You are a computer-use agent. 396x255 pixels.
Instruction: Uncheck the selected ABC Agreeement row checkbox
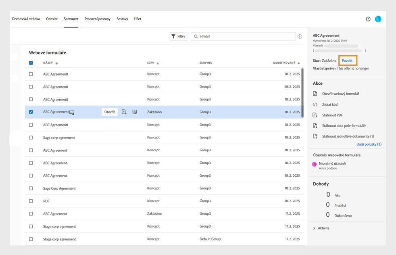coord(31,112)
